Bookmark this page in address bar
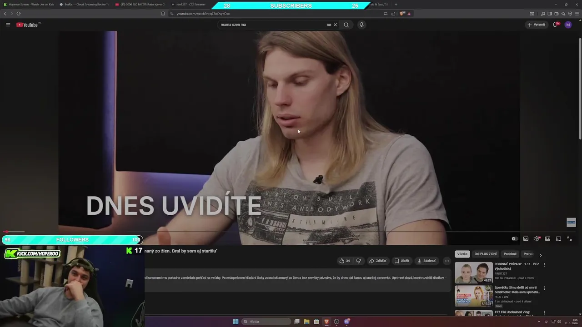Viewport: 582px width, 327px height. [x=163, y=14]
